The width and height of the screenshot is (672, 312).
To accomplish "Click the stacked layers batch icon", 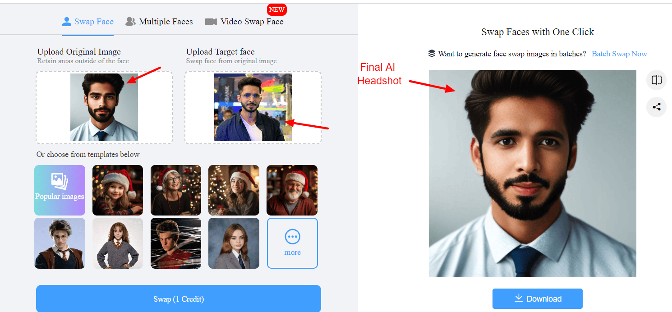I will [432, 54].
